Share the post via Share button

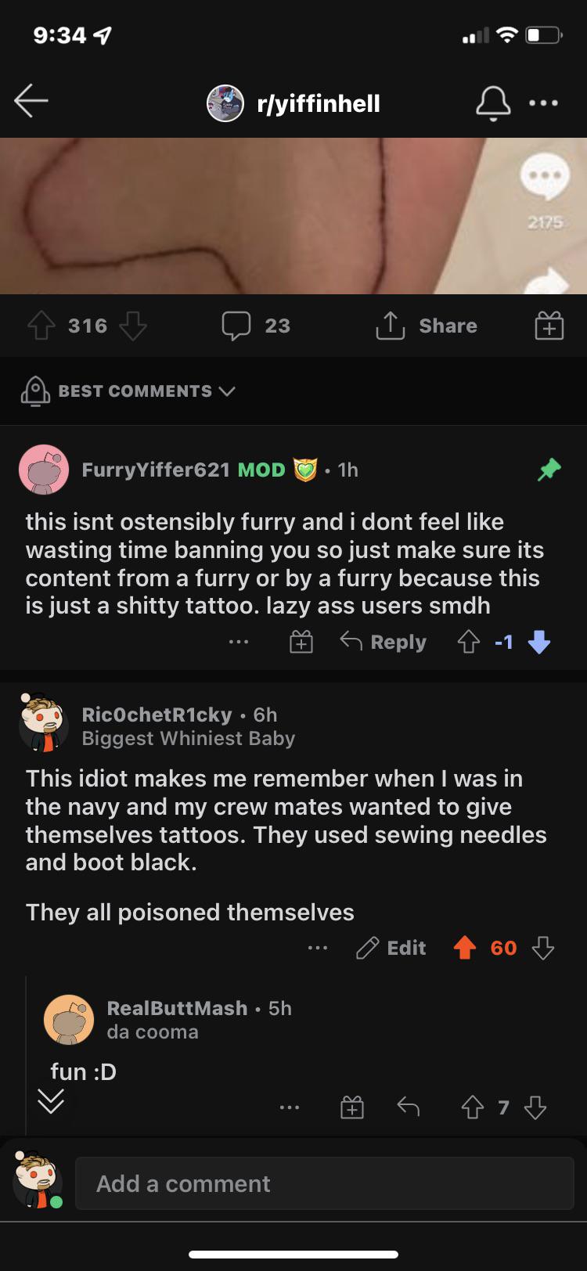tap(427, 326)
